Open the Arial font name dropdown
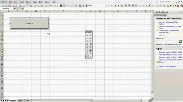This screenshot has height=102, width=183. [x=106, y=6]
